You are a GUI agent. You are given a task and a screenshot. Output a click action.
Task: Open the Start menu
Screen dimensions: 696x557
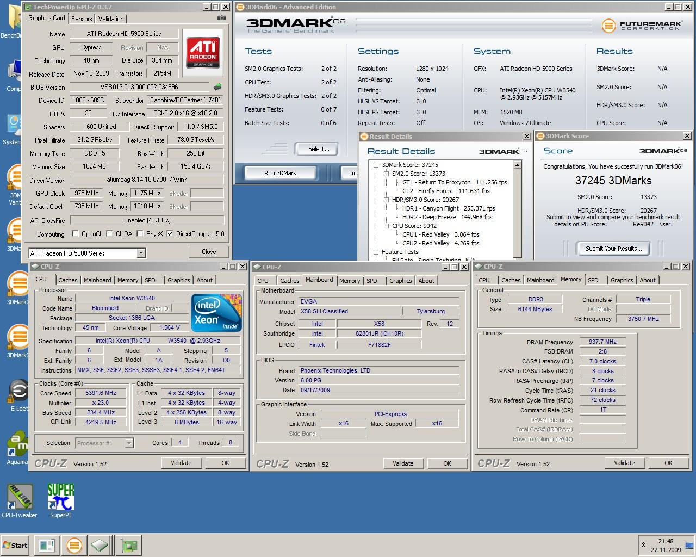[x=15, y=545]
